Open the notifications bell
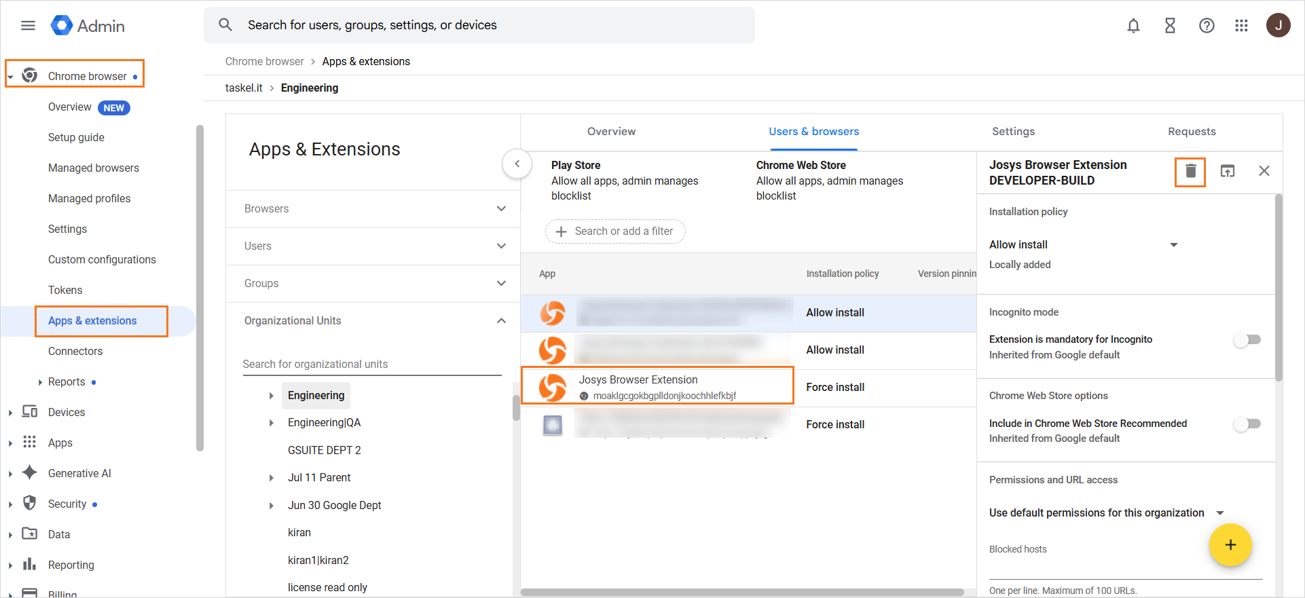Viewport: 1305px width, 598px height. pyautogui.click(x=1133, y=26)
